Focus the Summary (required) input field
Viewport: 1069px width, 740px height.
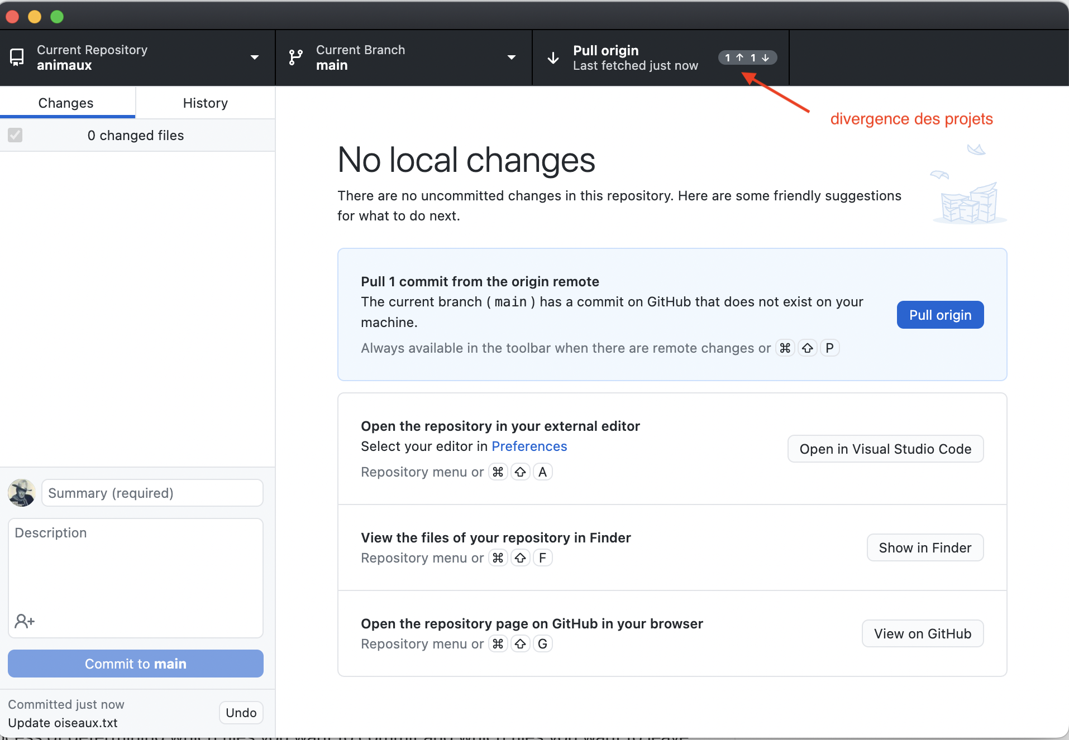point(152,493)
